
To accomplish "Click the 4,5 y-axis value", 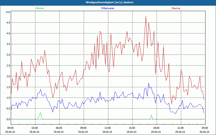I will [8, 23].
